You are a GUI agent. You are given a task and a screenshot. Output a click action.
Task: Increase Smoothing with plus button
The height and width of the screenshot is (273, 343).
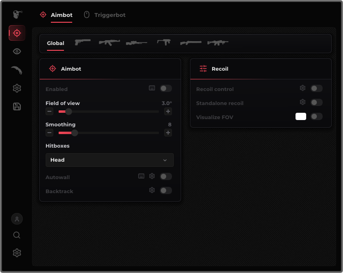[168, 133]
